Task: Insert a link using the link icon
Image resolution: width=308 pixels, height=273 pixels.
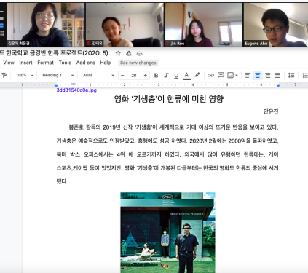Action: click(210, 76)
